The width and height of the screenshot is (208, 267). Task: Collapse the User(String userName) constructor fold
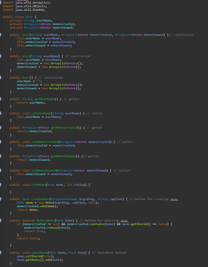pyautogui.click(x=0, y=56)
